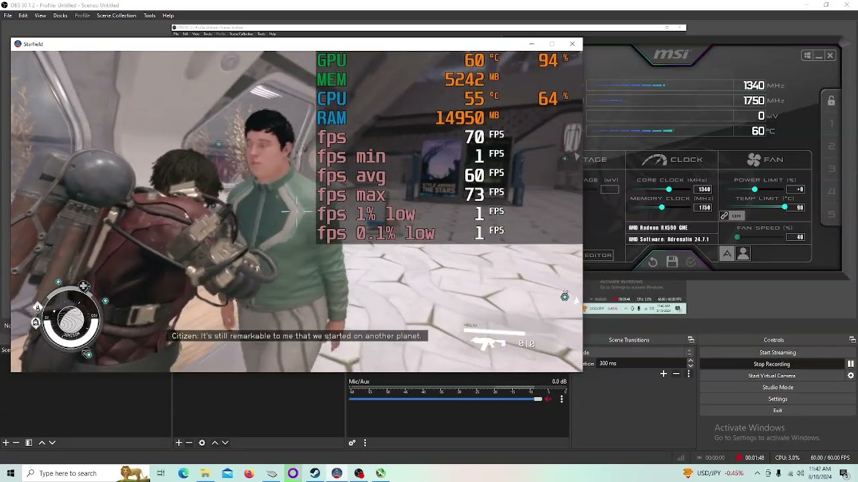Adjust Afterburner Fan Speed slider
The image size is (858, 482).
pyautogui.click(x=759, y=237)
